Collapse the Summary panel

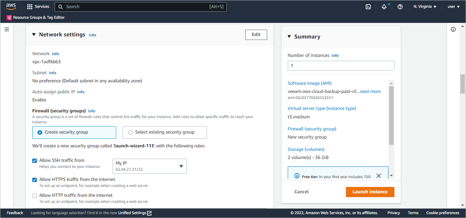[x=289, y=36]
